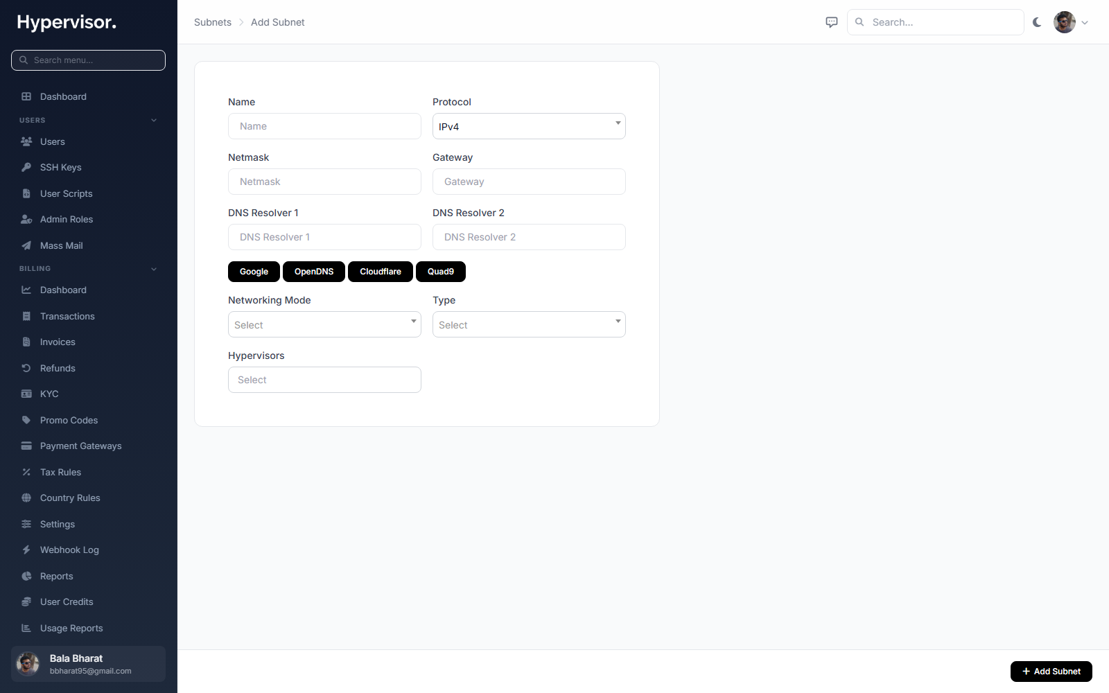Screen dimensions: 1109x693
Task: Open the sidebar Dashboard grid icon
Action: coord(26,96)
